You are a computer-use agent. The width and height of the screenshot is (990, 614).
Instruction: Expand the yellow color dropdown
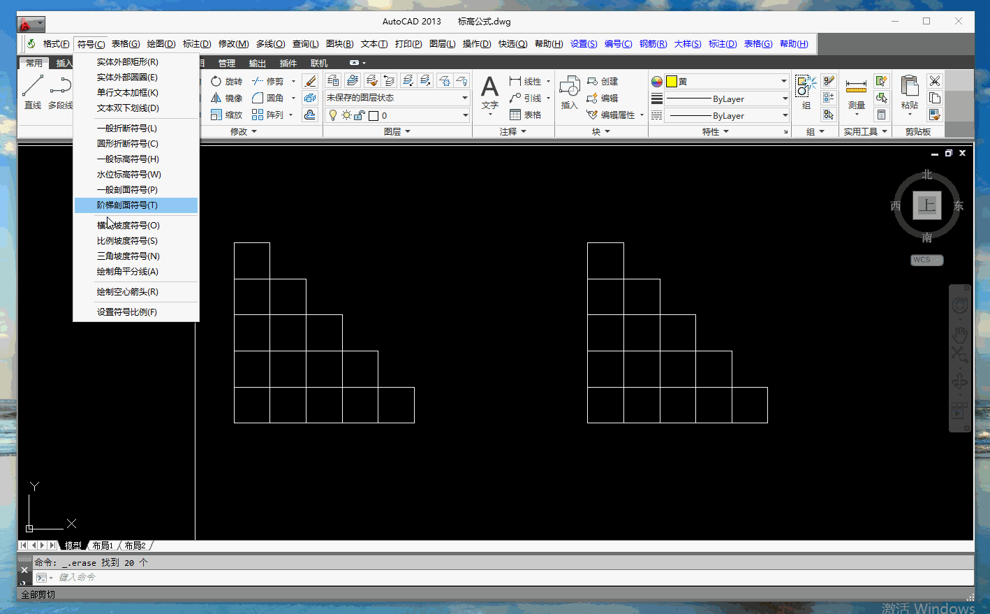(x=783, y=82)
